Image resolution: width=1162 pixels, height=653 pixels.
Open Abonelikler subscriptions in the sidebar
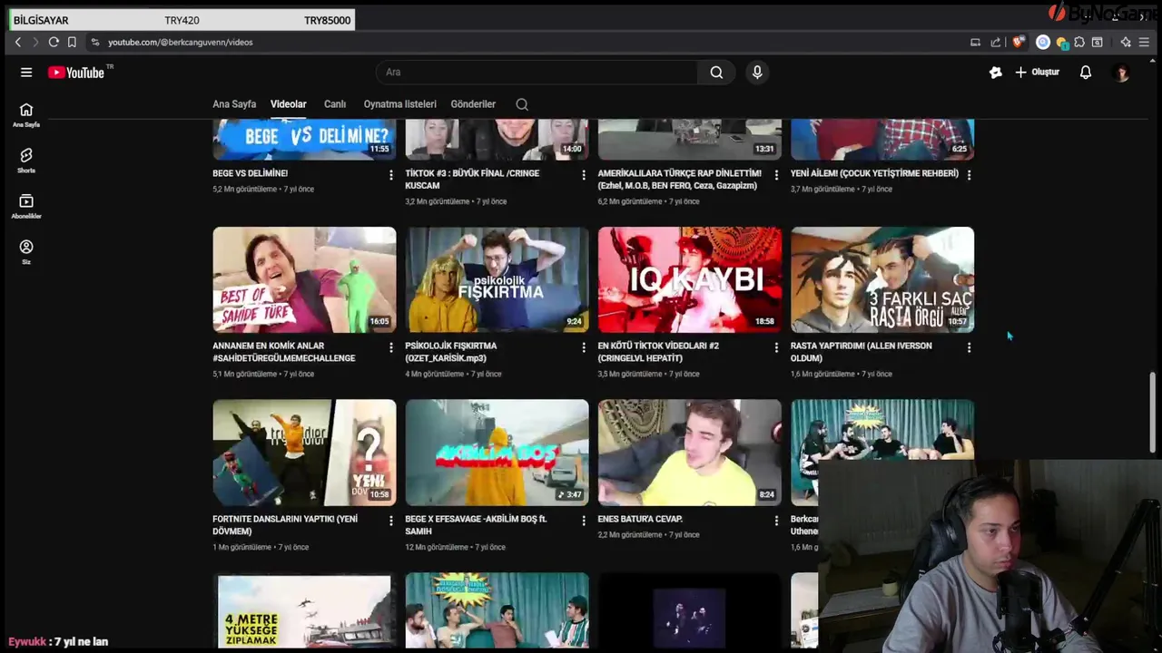(26, 206)
